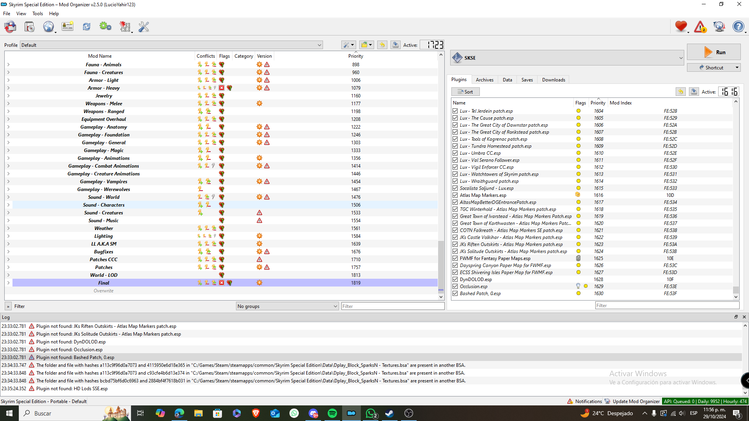Click the SKSE executable icon
749x421 pixels.
pyautogui.click(x=457, y=58)
